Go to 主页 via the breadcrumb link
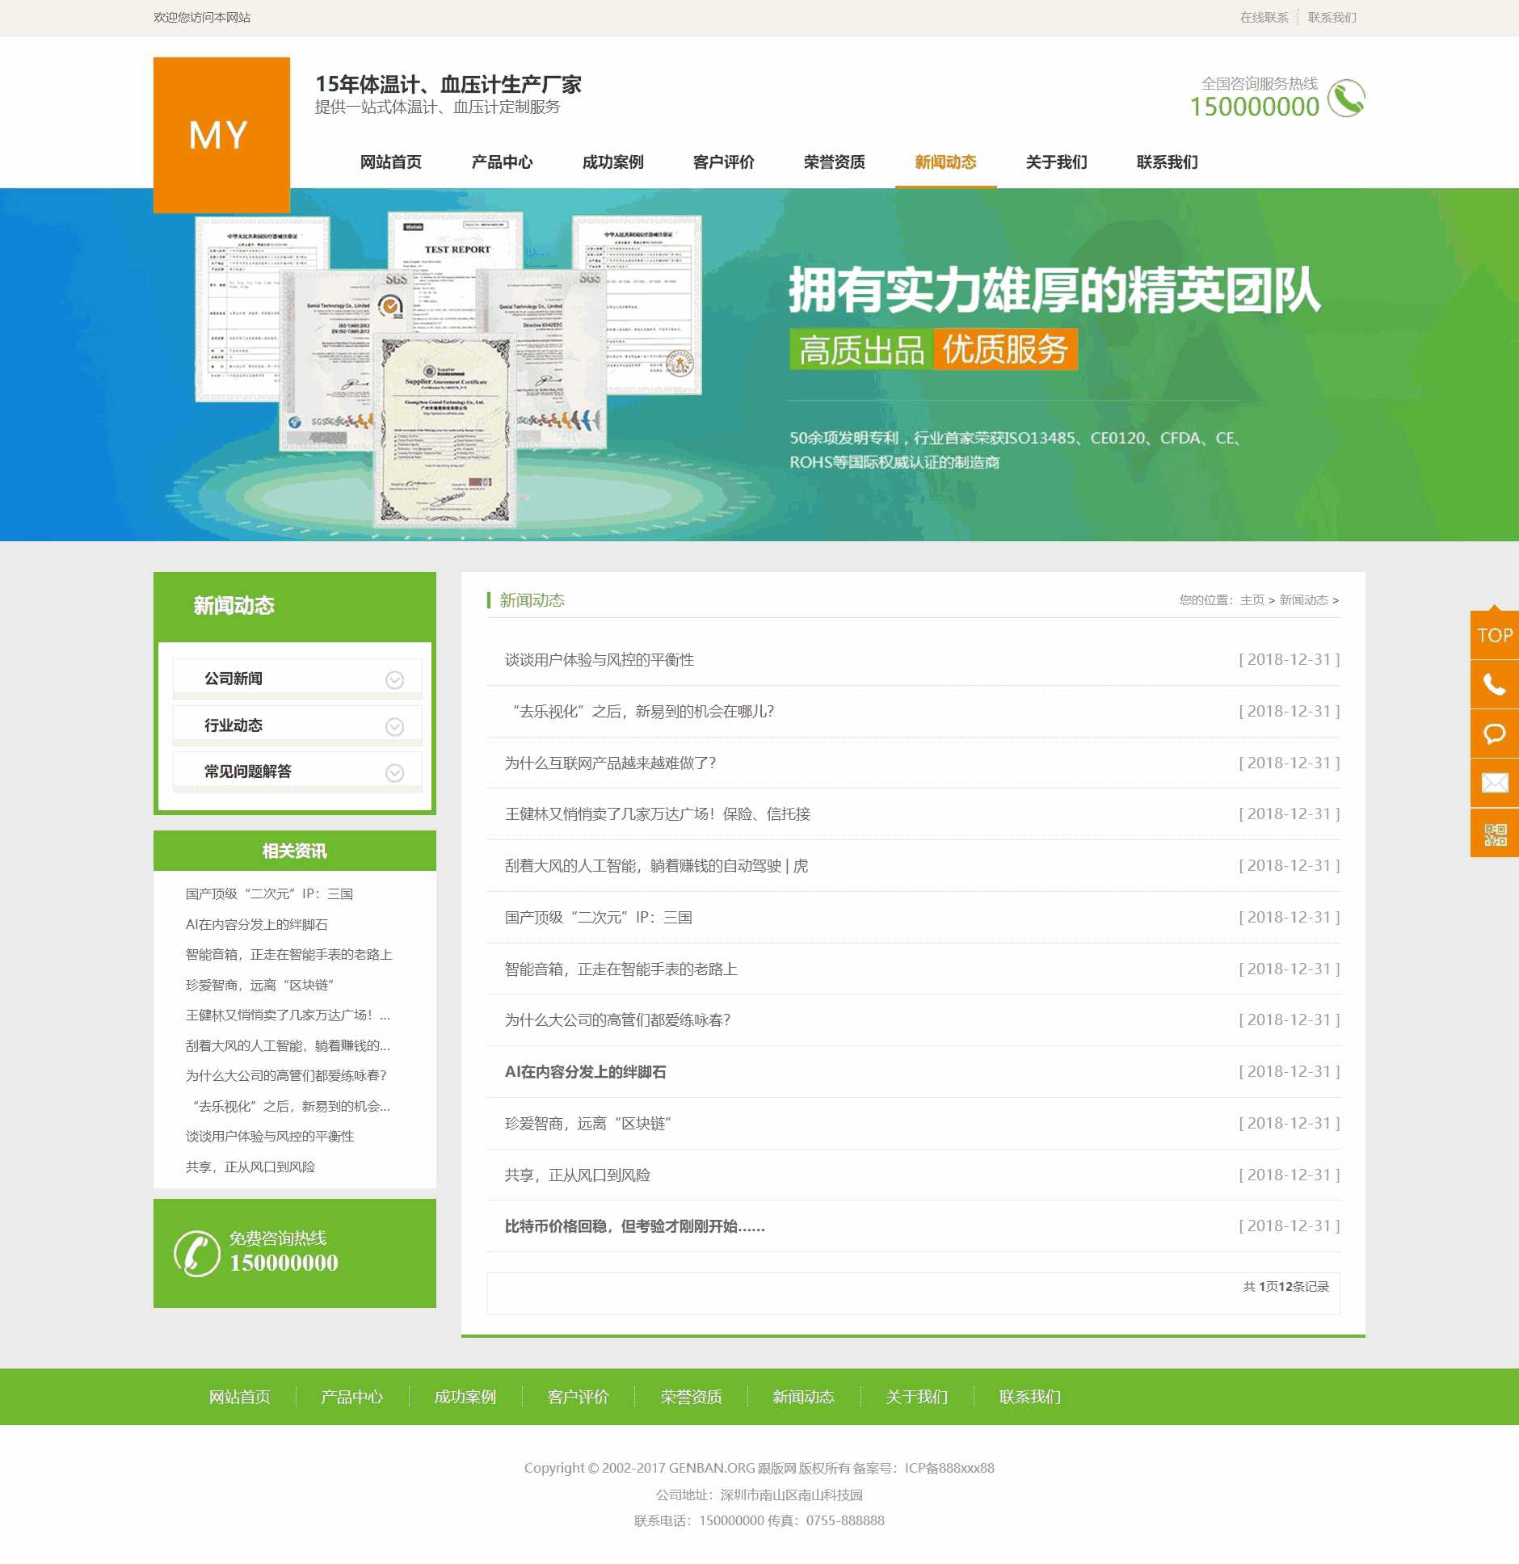 tap(1253, 601)
